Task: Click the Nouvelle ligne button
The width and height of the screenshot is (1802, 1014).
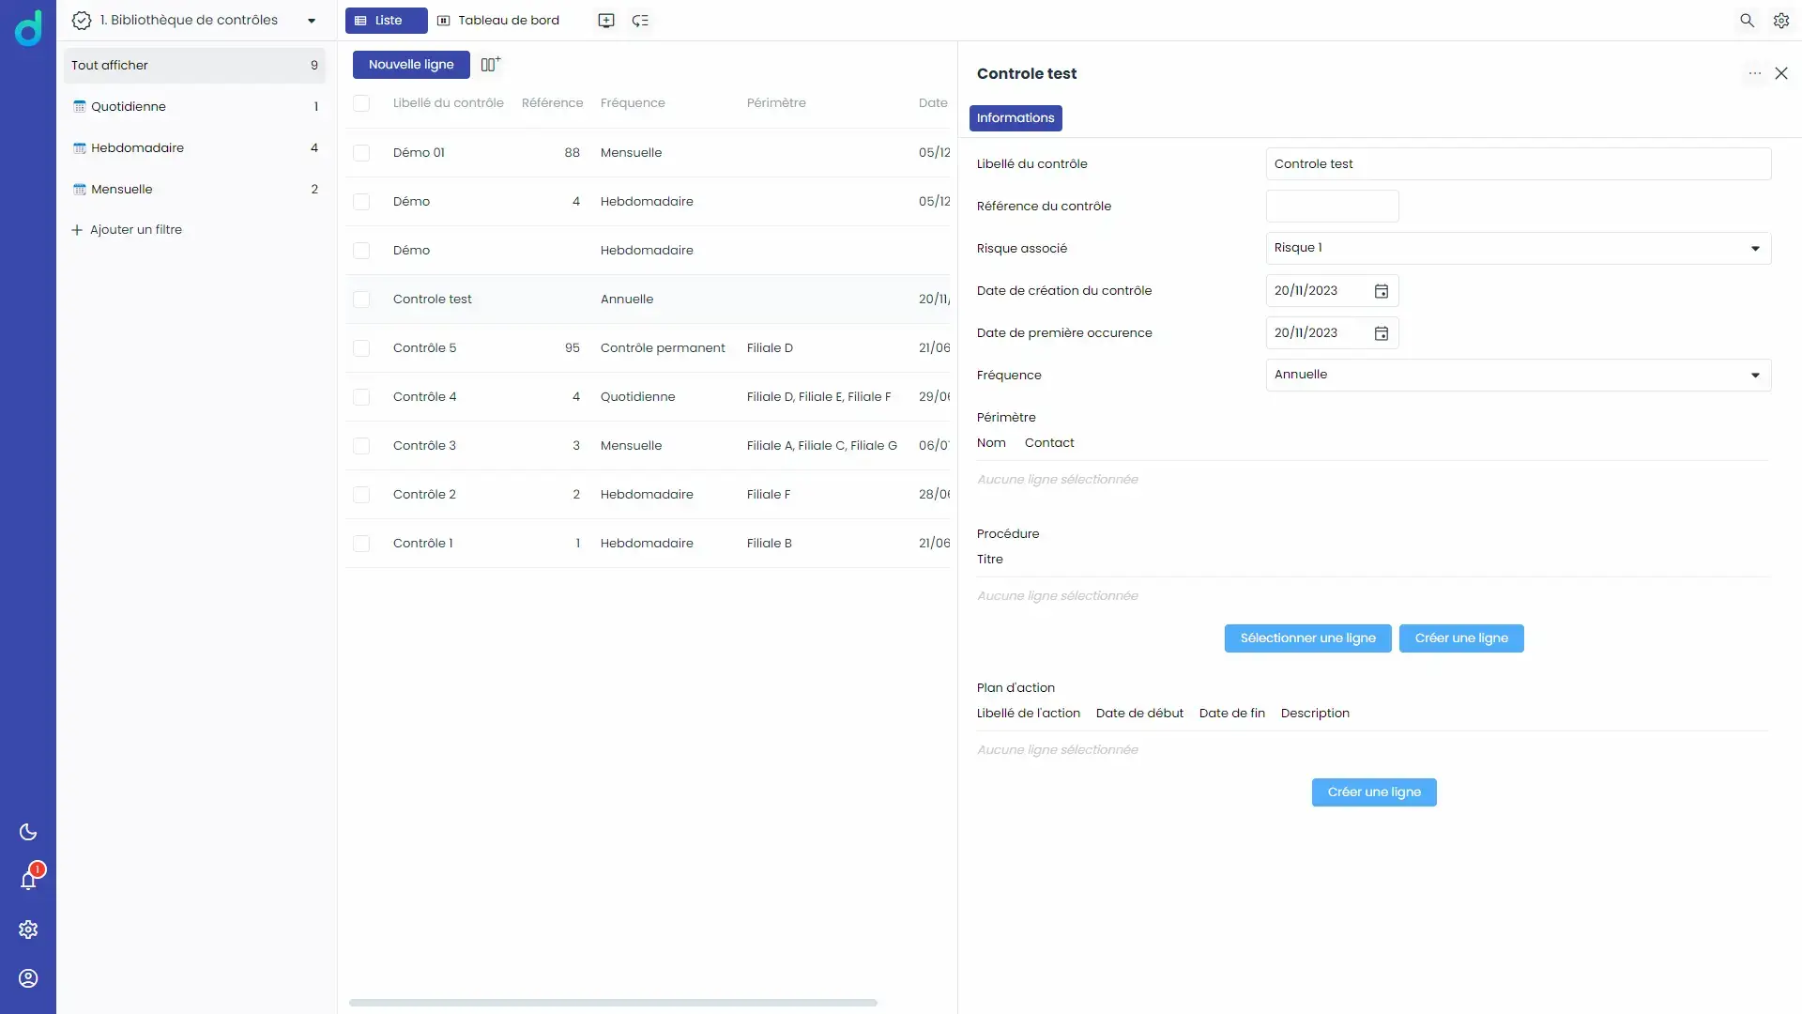Action: (411, 65)
